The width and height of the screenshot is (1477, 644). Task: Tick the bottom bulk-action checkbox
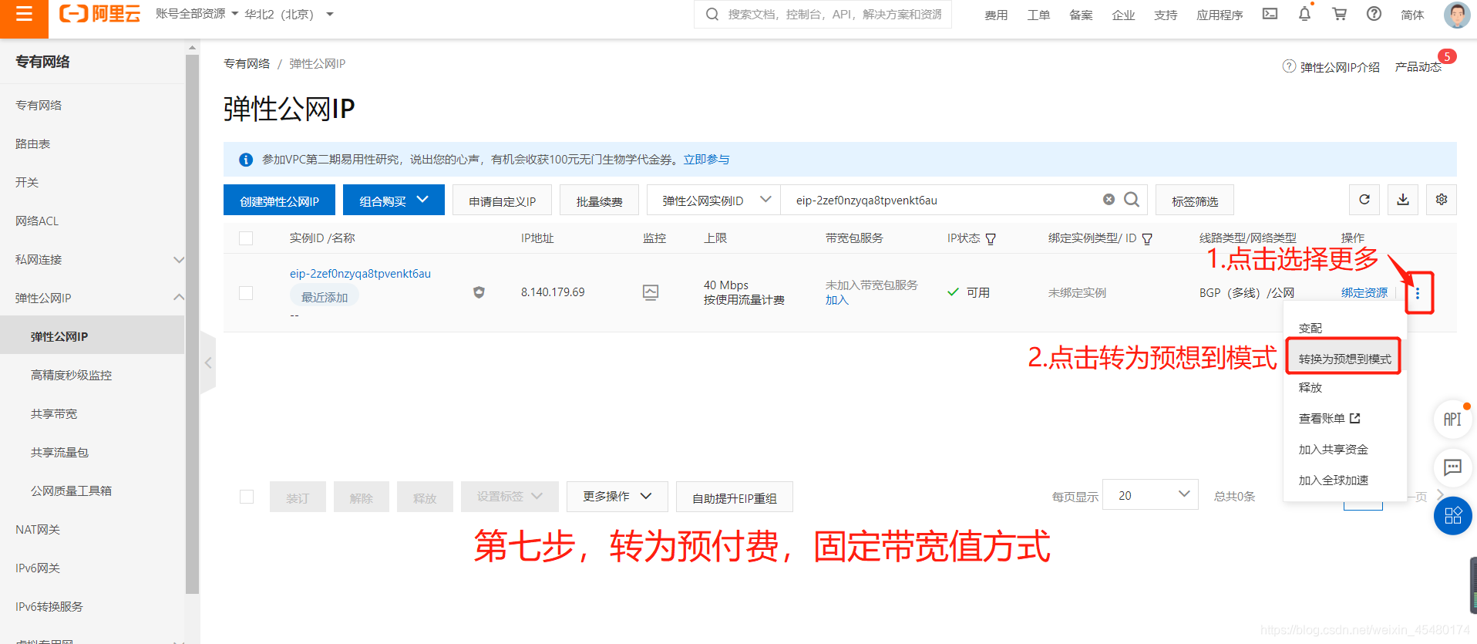[247, 497]
